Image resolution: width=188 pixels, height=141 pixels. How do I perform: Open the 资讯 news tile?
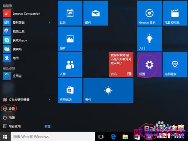tap(121, 65)
